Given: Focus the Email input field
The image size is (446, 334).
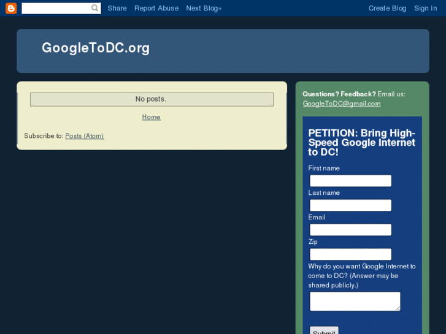Looking at the screenshot, I should [350, 230].
